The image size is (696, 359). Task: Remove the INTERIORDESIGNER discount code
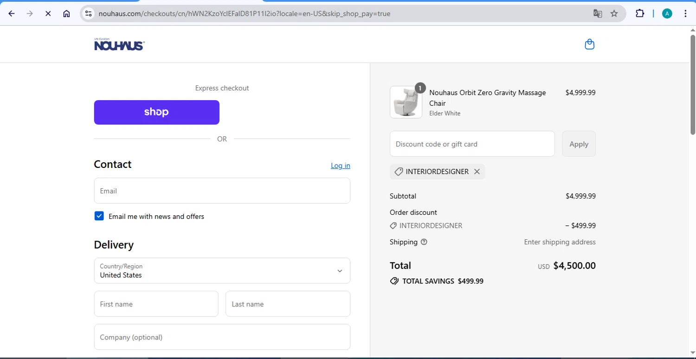(477, 172)
